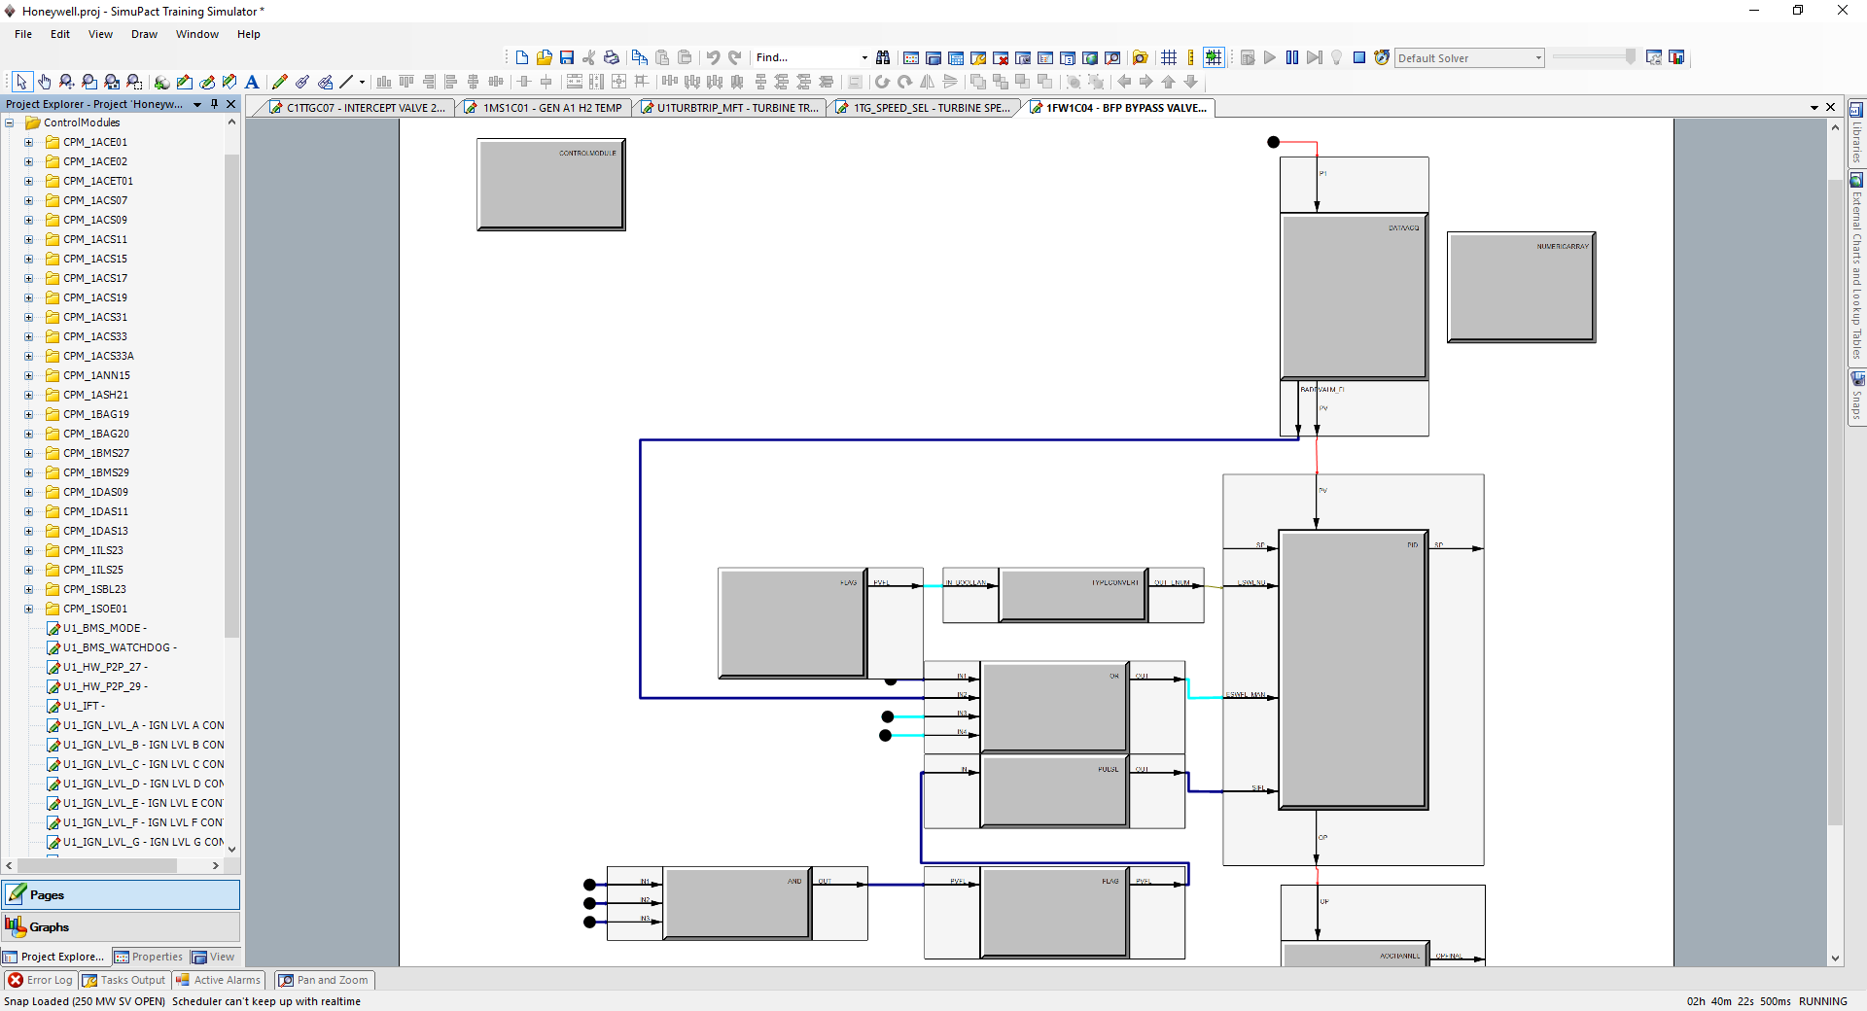Click the Save project icon

point(567,58)
